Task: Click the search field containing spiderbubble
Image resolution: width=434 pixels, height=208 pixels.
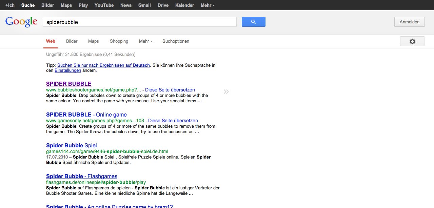Action: [139, 22]
